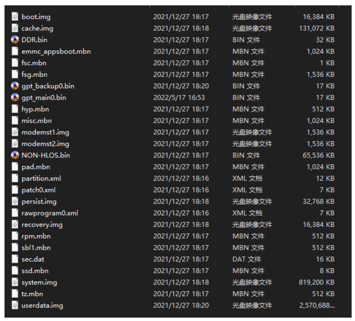The height and width of the screenshot is (321, 355).
Task: Click the boot.img disc image icon
Action: 15,17
